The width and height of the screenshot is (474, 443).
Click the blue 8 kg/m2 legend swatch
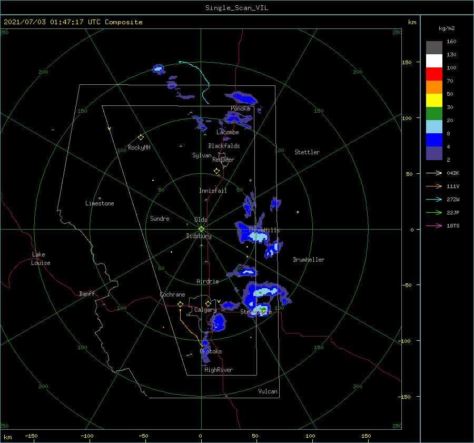pyautogui.click(x=434, y=140)
